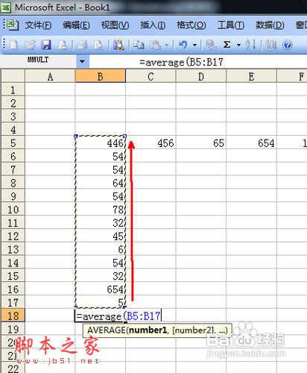307x373 pixels.
Task: Click the Excel workbook icon in menu bar
Action: pyautogui.click(x=12, y=25)
